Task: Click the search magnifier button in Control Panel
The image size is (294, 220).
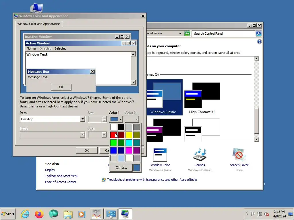Action: [x=259, y=34]
